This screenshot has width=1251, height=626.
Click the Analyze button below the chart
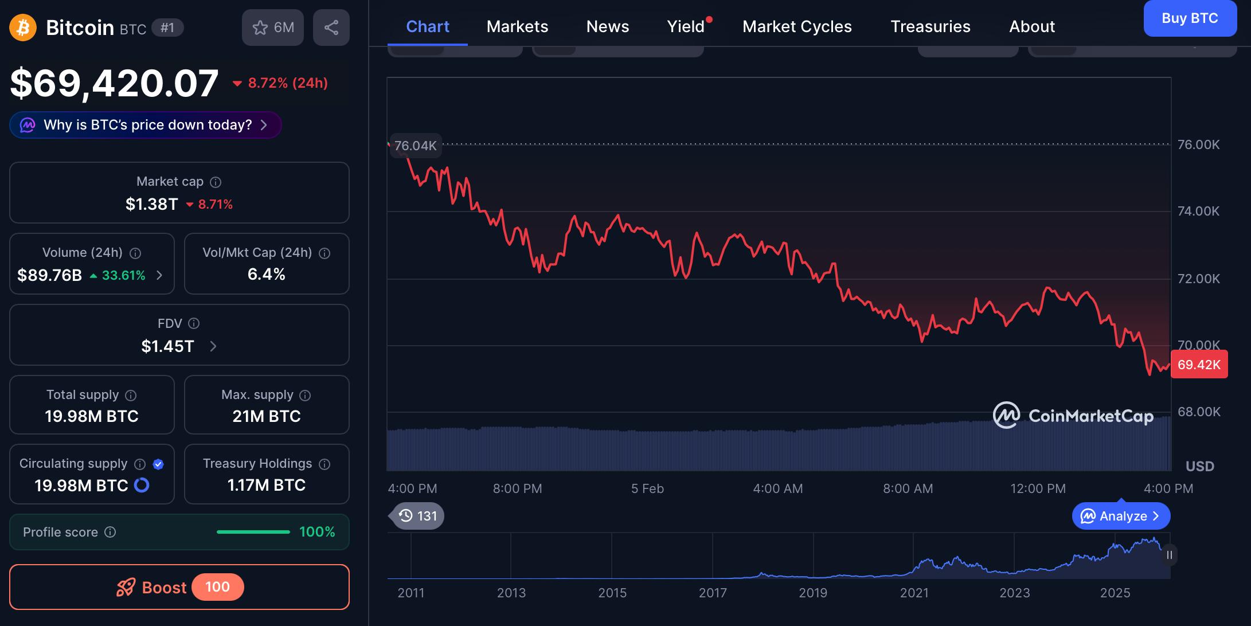1121,516
